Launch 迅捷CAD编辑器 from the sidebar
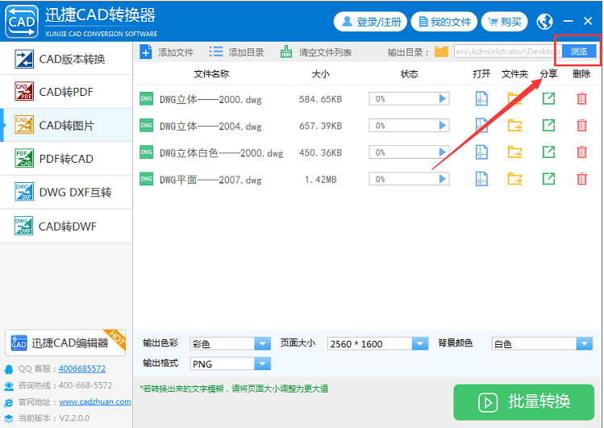604x428 pixels. coord(65,343)
